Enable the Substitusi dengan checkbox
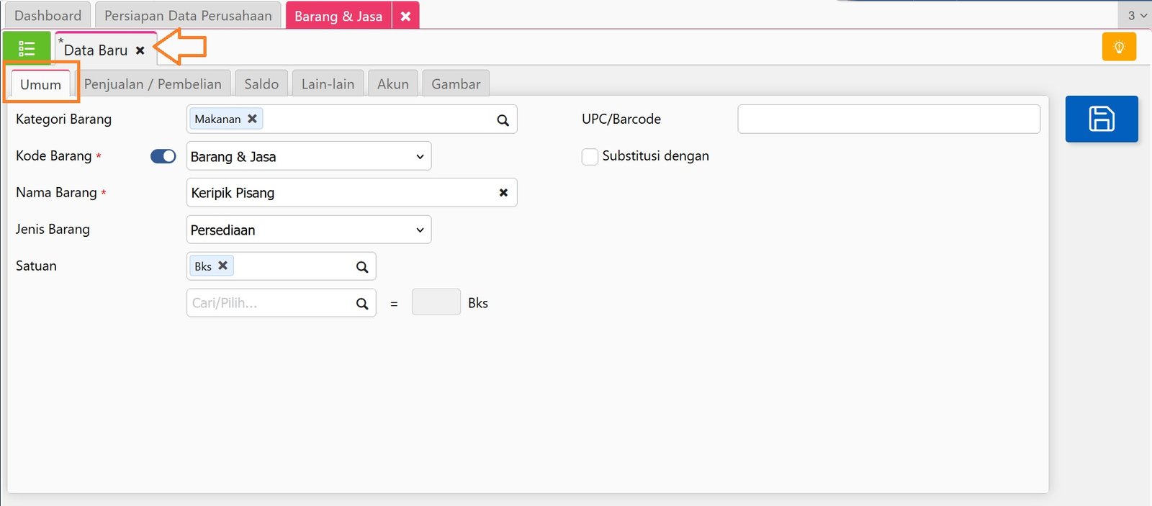The width and height of the screenshot is (1152, 506). click(x=590, y=157)
